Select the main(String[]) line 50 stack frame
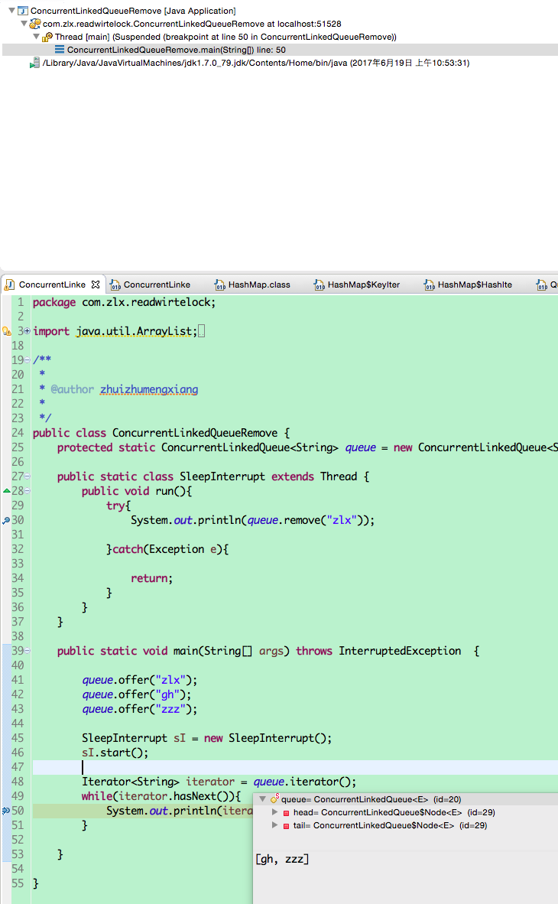 (176, 50)
